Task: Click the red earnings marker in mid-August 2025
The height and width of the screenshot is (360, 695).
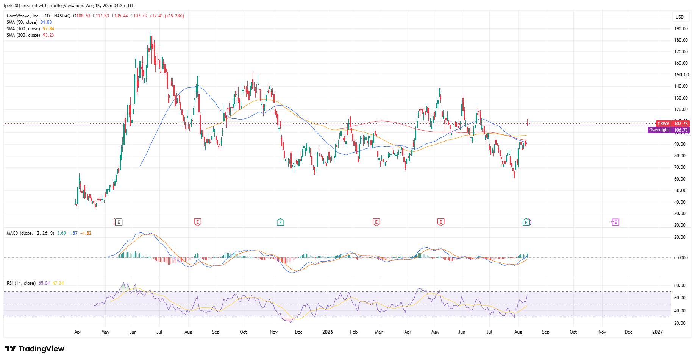Action: tap(197, 222)
